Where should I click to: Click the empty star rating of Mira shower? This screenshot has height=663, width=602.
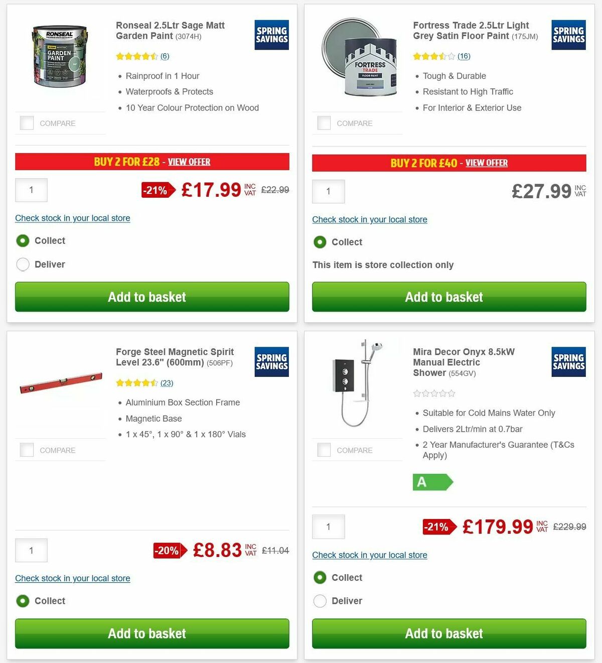(x=434, y=393)
